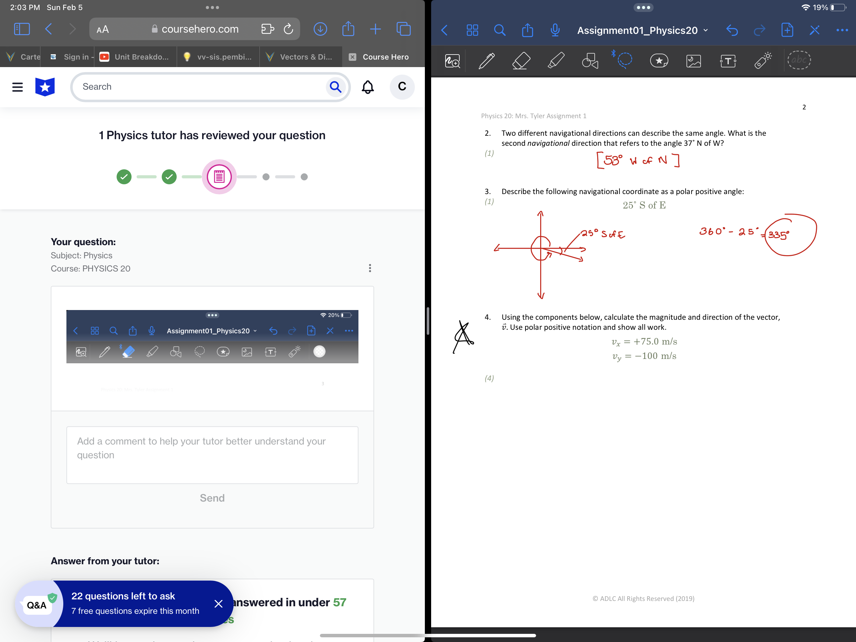Select the Eraser tool

tap(520, 61)
